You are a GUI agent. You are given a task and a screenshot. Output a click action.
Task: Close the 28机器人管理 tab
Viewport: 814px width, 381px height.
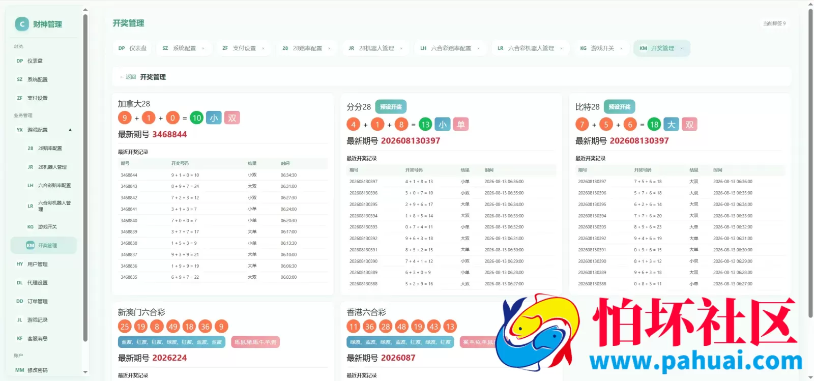pyautogui.click(x=401, y=48)
